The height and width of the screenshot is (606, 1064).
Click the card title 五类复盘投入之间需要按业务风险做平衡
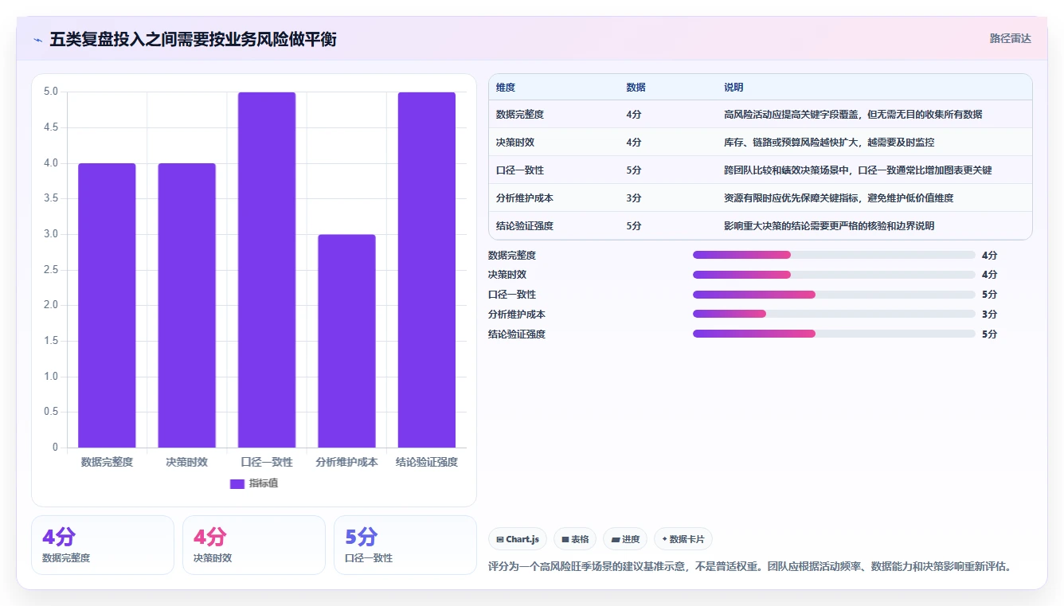tap(193, 39)
